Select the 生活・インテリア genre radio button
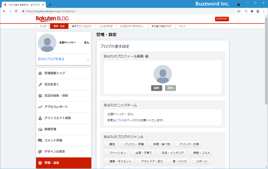268x169 pixels. point(159,153)
